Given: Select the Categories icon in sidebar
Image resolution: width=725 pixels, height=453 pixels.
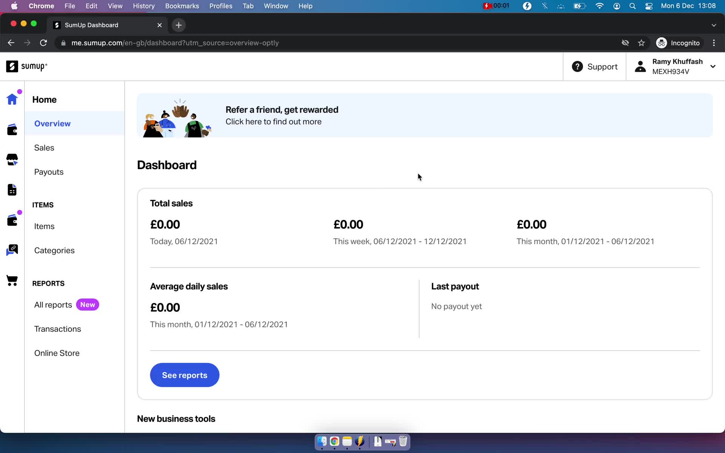Looking at the screenshot, I should tap(12, 251).
